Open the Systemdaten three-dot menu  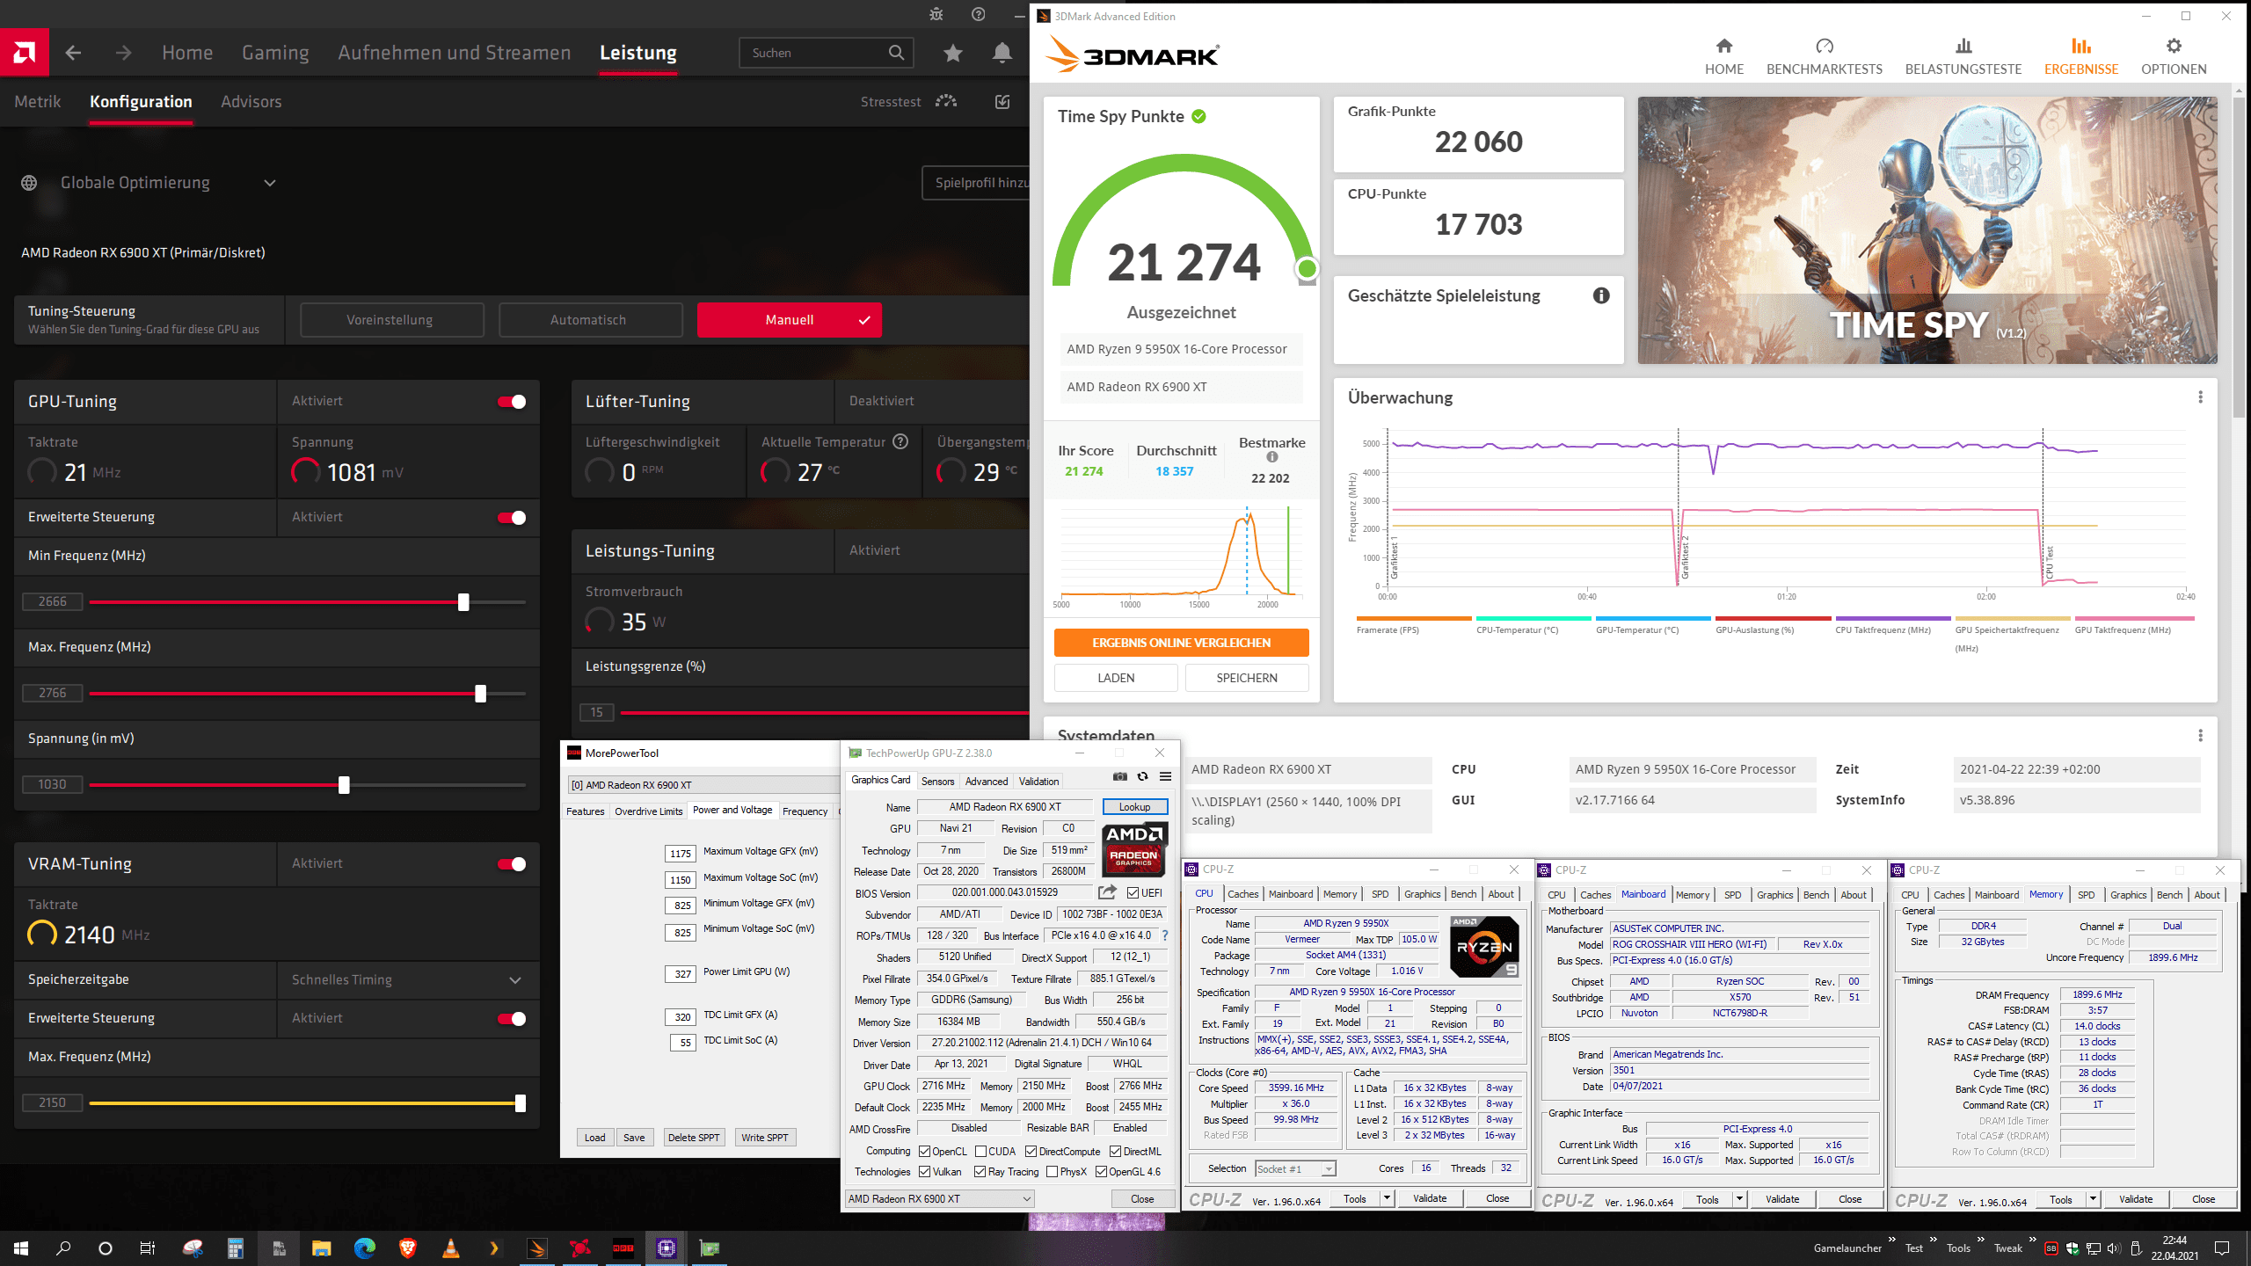pyautogui.click(x=2200, y=735)
